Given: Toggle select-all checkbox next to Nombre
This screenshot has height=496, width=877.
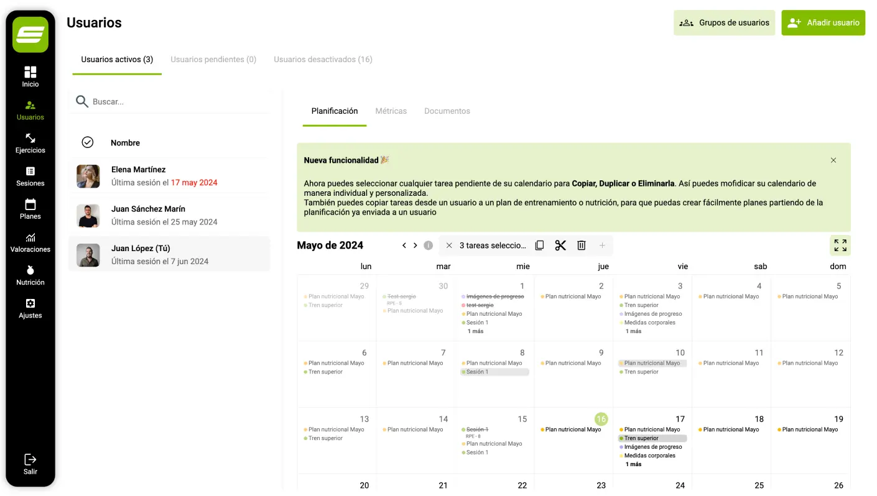Looking at the screenshot, I should click(x=88, y=142).
